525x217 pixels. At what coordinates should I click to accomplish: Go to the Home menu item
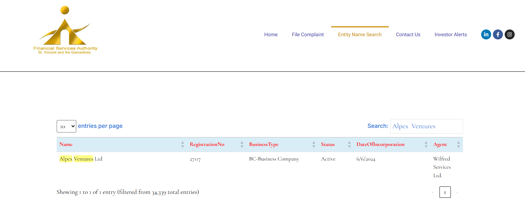coord(271,34)
